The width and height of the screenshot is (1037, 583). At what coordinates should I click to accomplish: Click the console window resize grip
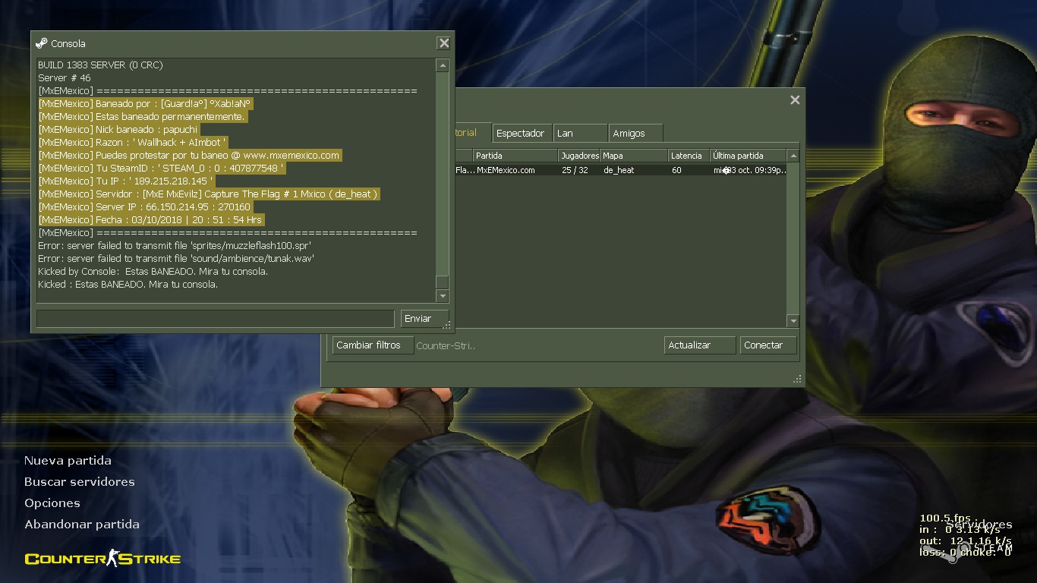click(447, 325)
